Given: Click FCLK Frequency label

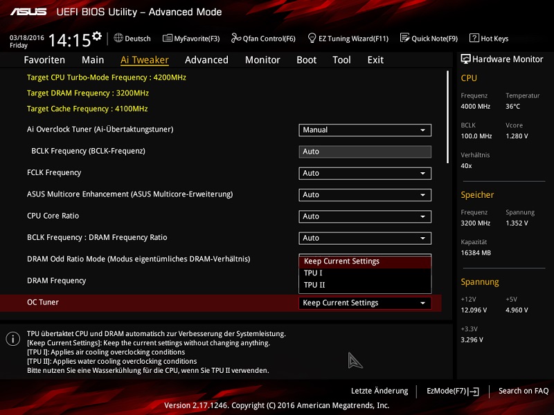Looking at the screenshot, I should pos(54,172).
